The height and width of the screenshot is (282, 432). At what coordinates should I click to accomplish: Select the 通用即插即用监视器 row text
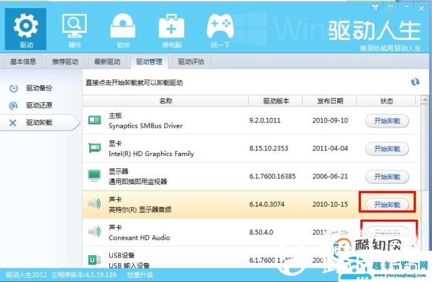138,182
